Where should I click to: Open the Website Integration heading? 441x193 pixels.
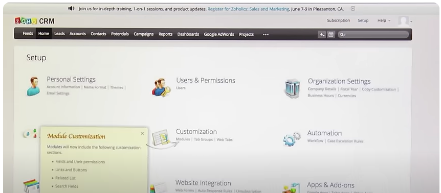point(203,183)
